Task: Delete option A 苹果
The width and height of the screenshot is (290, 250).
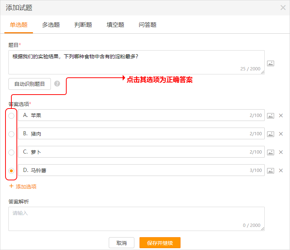Action: pos(281,115)
